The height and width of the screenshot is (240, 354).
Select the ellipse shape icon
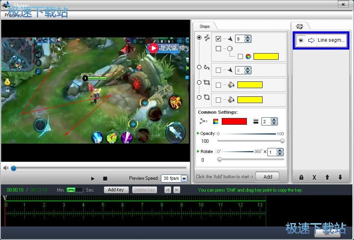[206, 97]
